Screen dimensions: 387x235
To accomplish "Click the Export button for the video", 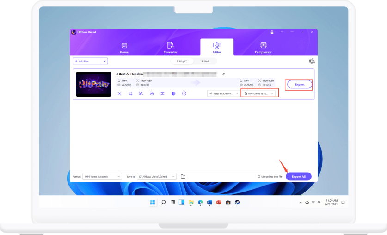I will [x=300, y=84].
